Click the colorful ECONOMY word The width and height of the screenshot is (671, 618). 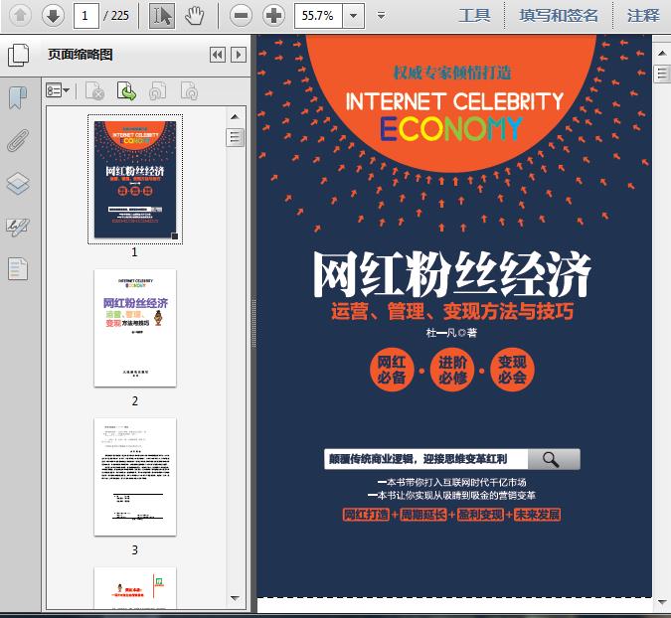tap(451, 128)
